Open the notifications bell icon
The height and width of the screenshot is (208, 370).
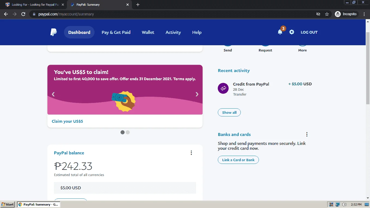pyautogui.click(x=280, y=32)
